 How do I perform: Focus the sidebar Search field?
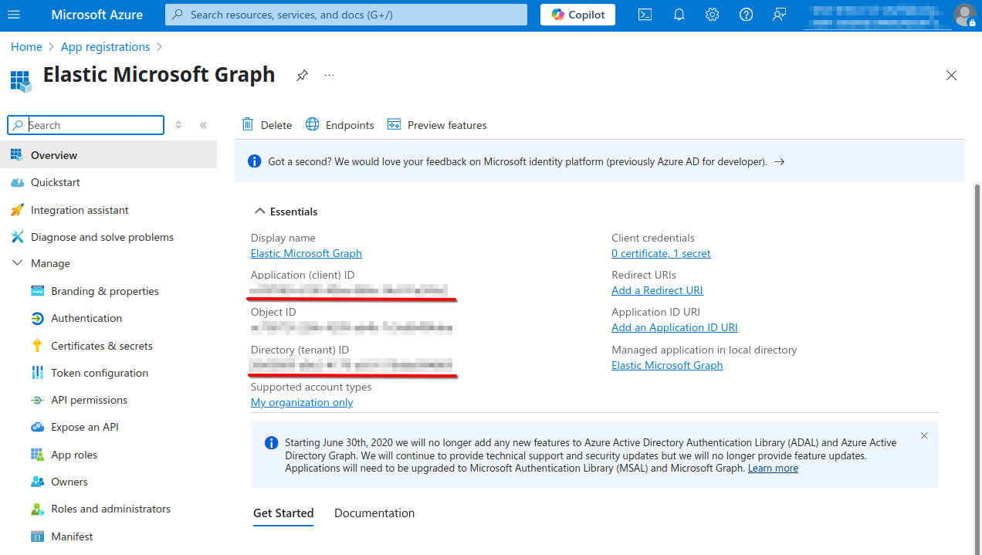[x=93, y=125]
